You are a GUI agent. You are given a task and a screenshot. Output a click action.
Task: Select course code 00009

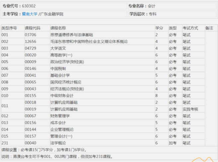[x=31, y=62]
